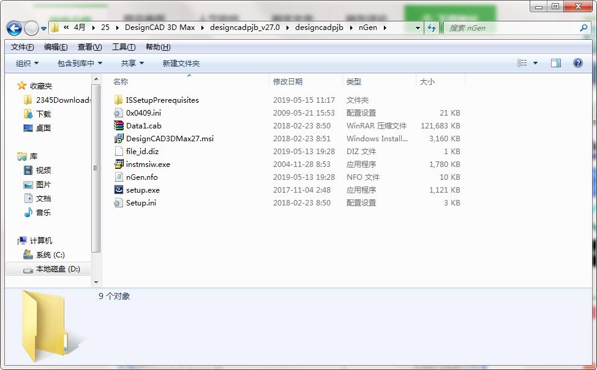Viewport: 597px width, 370px height.
Task: Click the computer icon next to 计算机
Action: click(x=21, y=241)
